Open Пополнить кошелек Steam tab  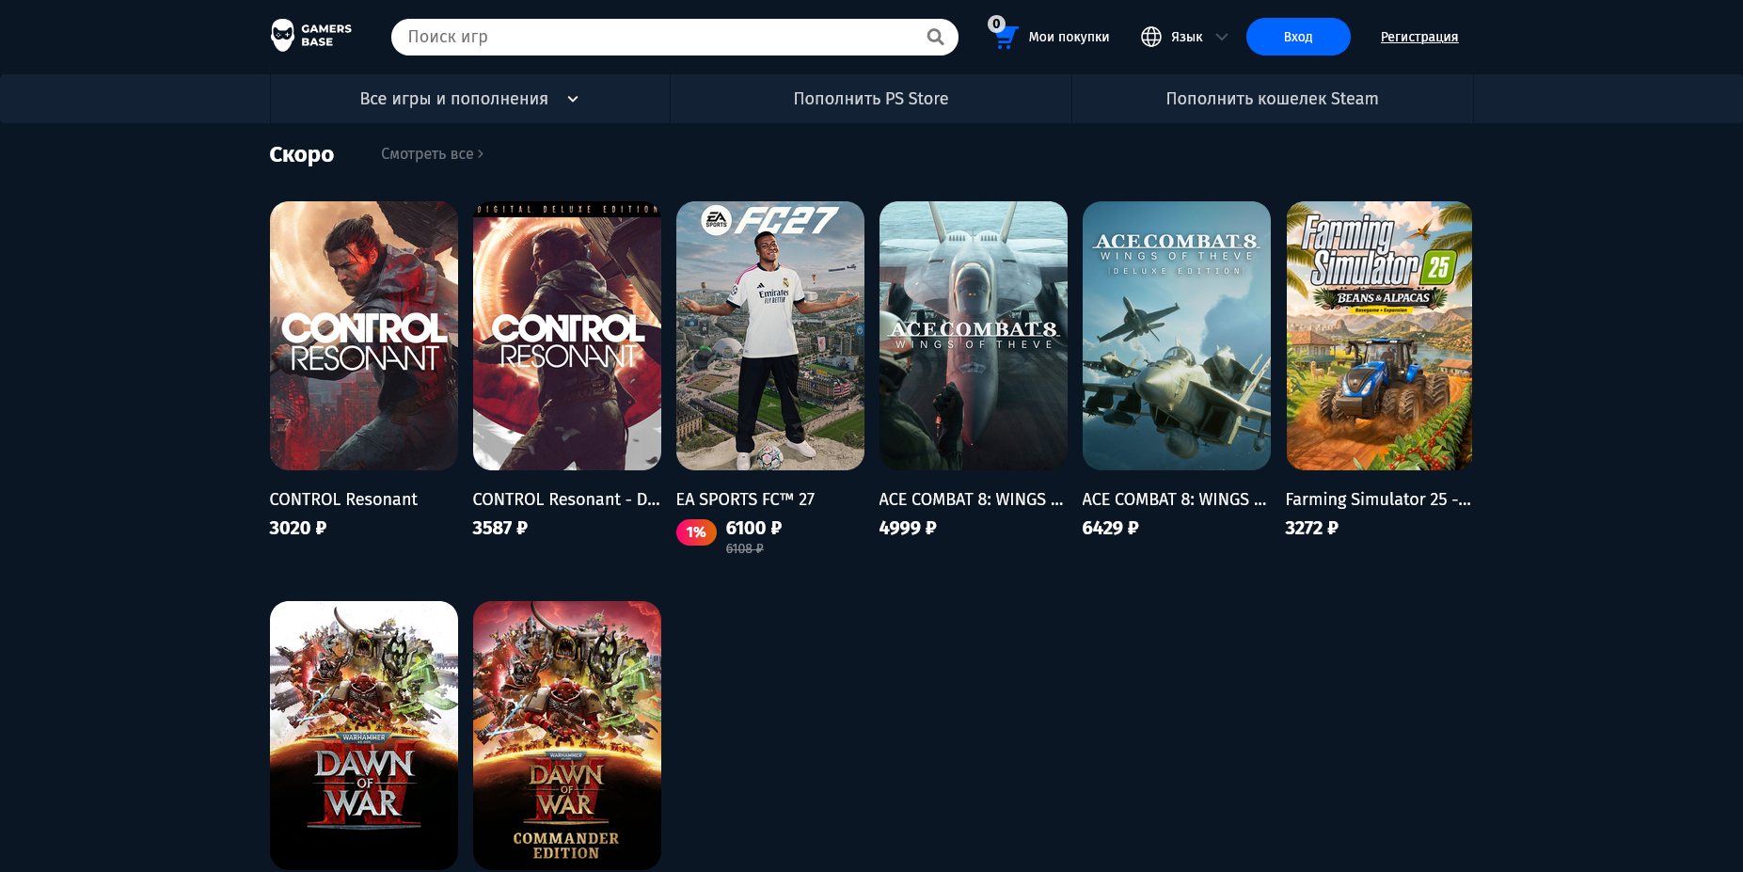1272,99
